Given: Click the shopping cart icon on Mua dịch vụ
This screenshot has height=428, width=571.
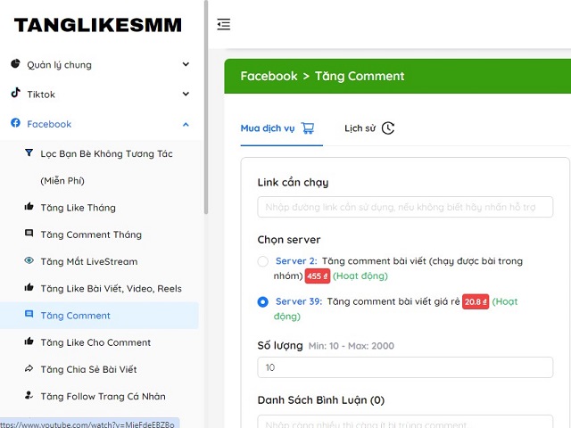Looking at the screenshot, I should coord(308,128).
